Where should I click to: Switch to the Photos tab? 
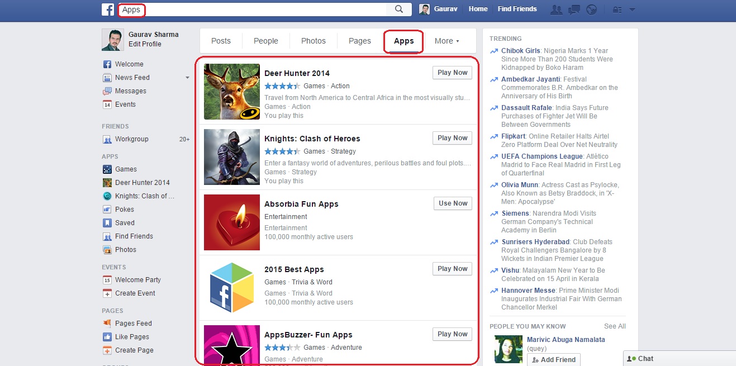[x=314, y=41]
